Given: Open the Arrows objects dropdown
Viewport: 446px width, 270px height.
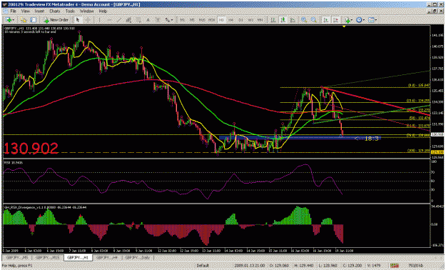Looking at the screenshot, I should pos(169,20).
